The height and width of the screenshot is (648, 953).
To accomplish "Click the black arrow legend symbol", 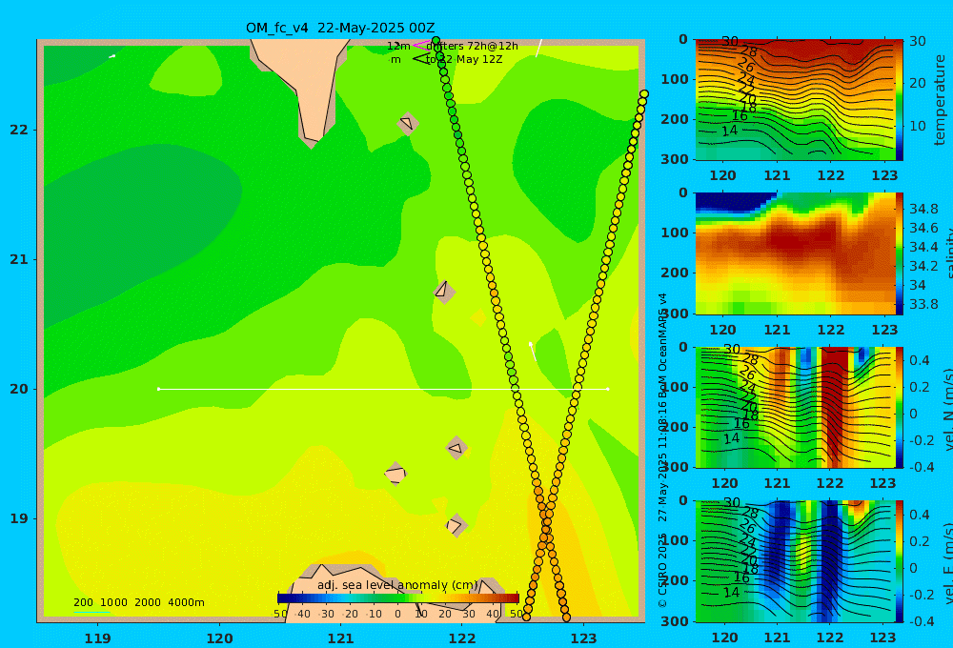I will 421,59.
